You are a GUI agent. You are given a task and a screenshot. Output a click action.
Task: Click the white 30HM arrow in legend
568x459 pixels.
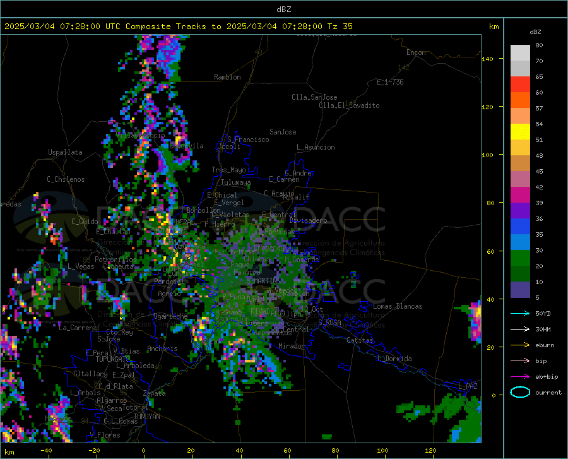(x=520, y=330)
